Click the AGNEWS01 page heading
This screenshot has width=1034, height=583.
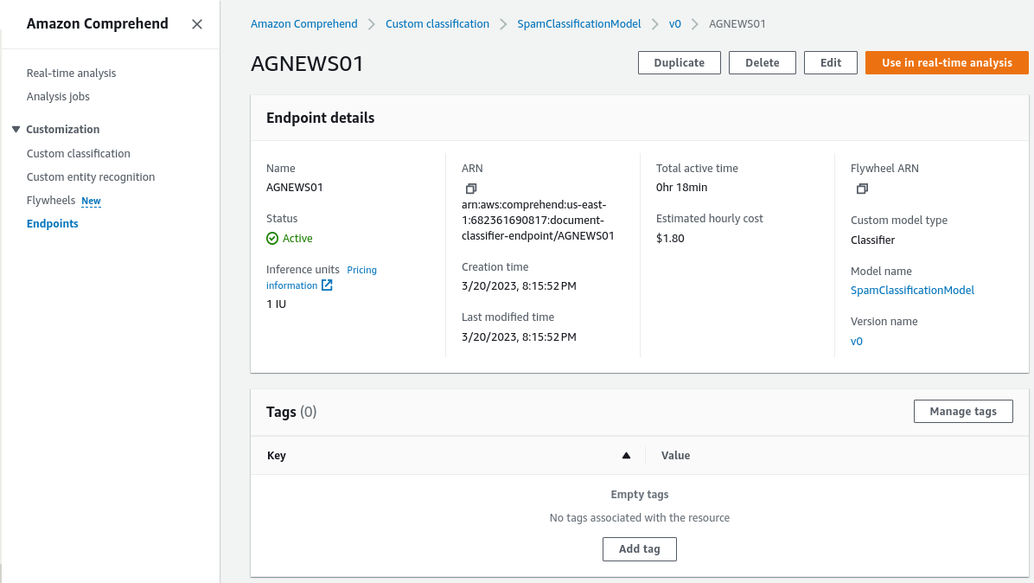click(307, 63)
